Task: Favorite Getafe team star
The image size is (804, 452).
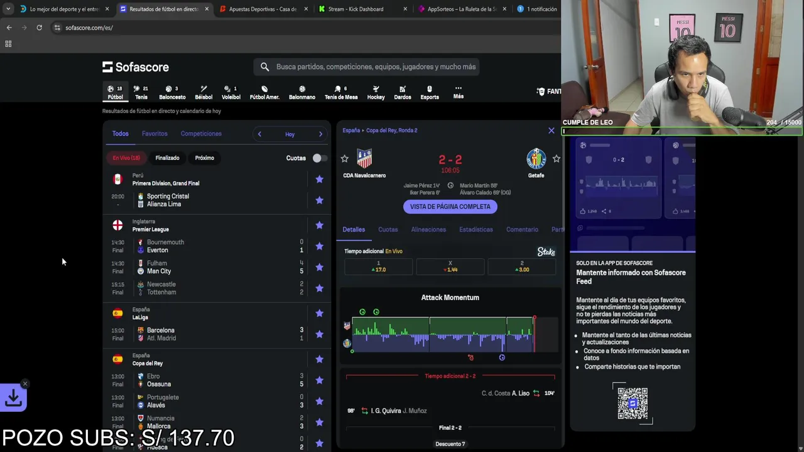Action: (556, 159)
